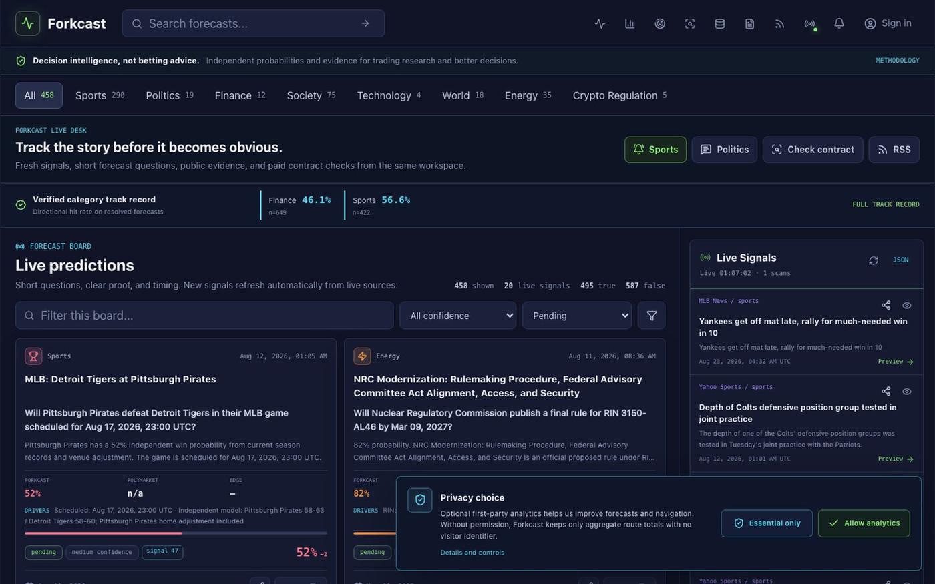Share the Yankees rally signal

[x=886, y=305]
